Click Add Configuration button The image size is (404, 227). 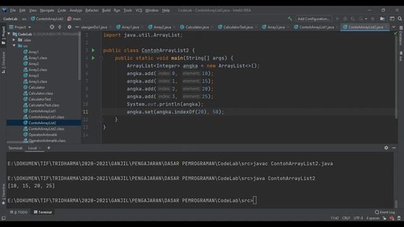(314, 18)
